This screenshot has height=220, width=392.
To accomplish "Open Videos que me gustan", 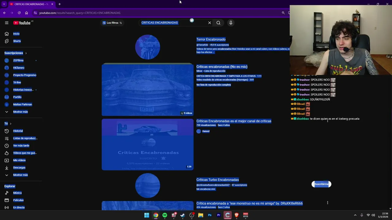I will click(25, 153).
